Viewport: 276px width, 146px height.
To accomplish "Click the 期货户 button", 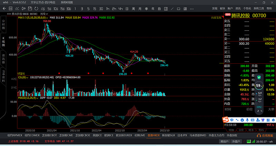I will [225, 142].
